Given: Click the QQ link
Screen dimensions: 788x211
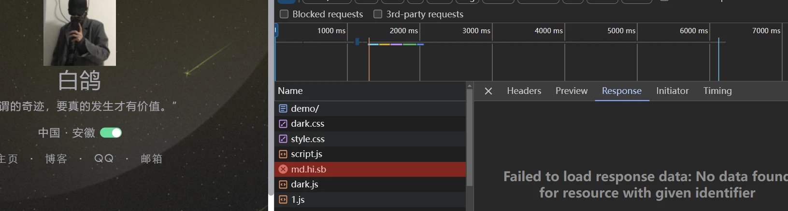Looking at the screenshot, I should [104, 158].
